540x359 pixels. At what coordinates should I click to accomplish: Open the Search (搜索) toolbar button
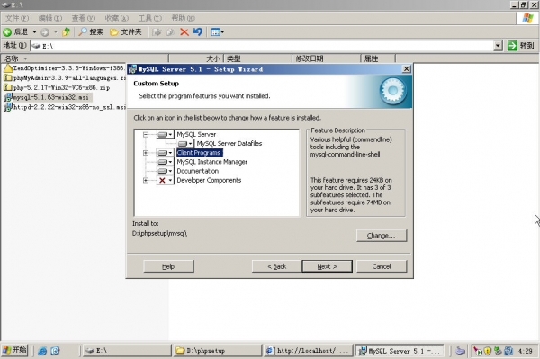coord(91,32)
